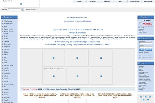Open the FAQ tab
The width and height of the screenshot is (155, 103).
point(121,1)
